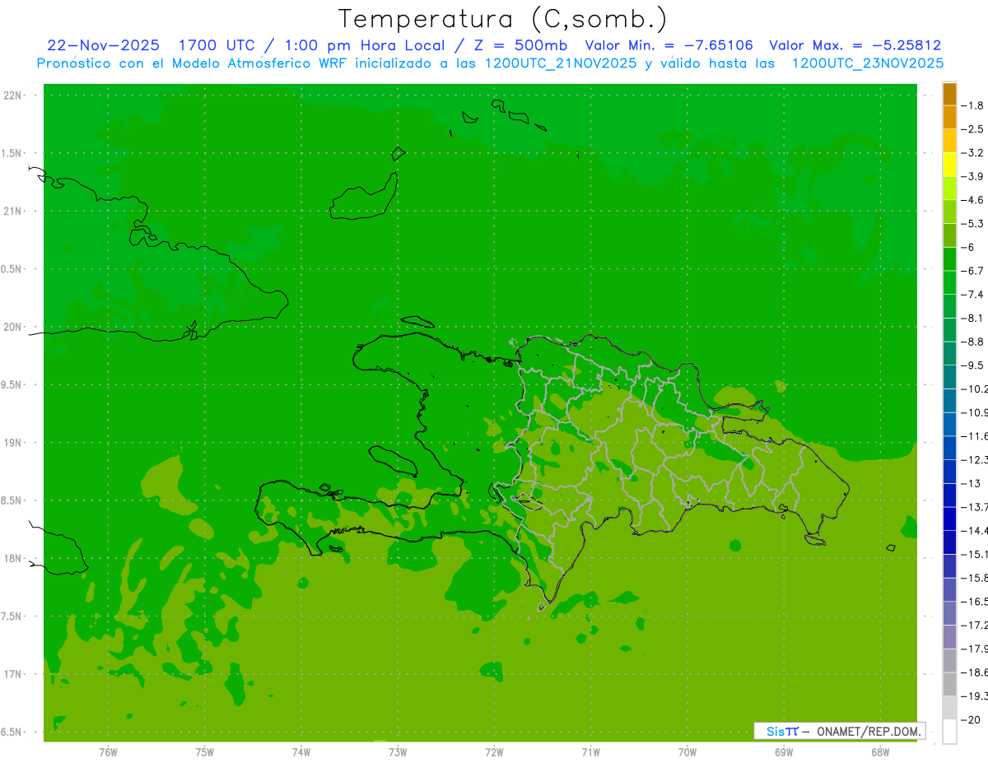Click the "-3.2" legend value
The image size is (988, 763).
click(972, 153)
